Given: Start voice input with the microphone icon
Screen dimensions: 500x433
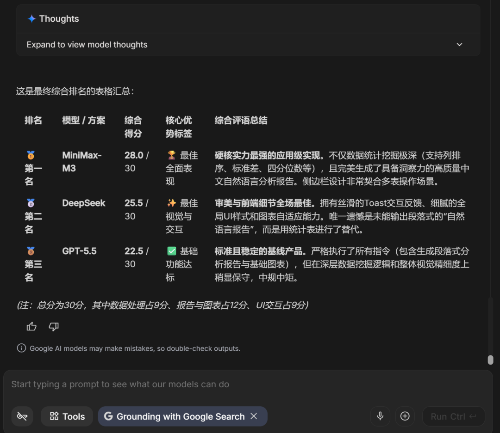Looking at the screenshot, I should click(380, 416).
